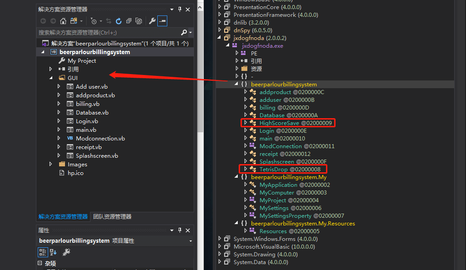Expand the Images folder
Image resolution: width=466 pixels, height=270 pixels.
(x=50, y=164)
